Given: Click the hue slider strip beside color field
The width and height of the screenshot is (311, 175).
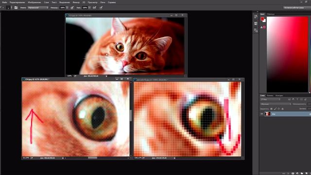Looking at the screenshot, I should coord(310,54).
